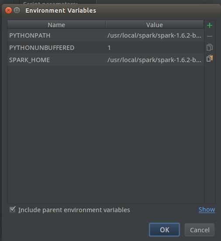This screenshot has height=241, width=221.
Task: Open the Show parent variables link
Action: (207, 210)
